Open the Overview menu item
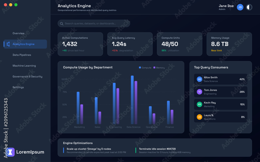This screenshot has height=162, width=260. point(18,33)
